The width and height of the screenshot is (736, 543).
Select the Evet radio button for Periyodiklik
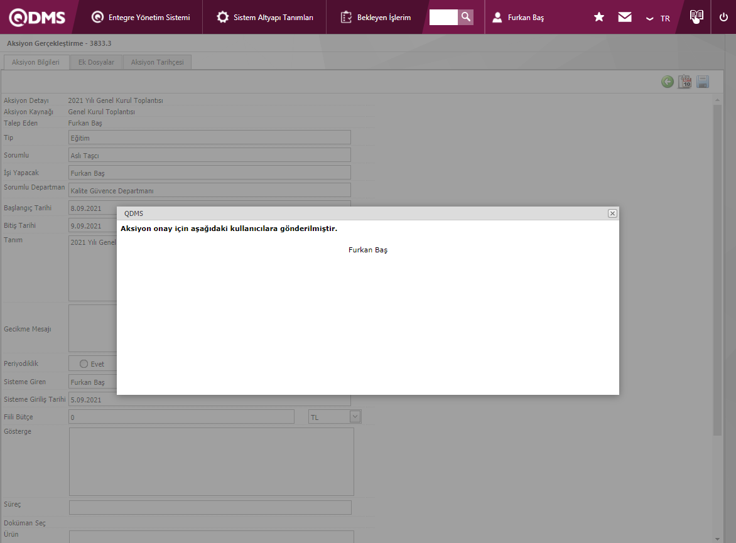click(x=84, y=364)
